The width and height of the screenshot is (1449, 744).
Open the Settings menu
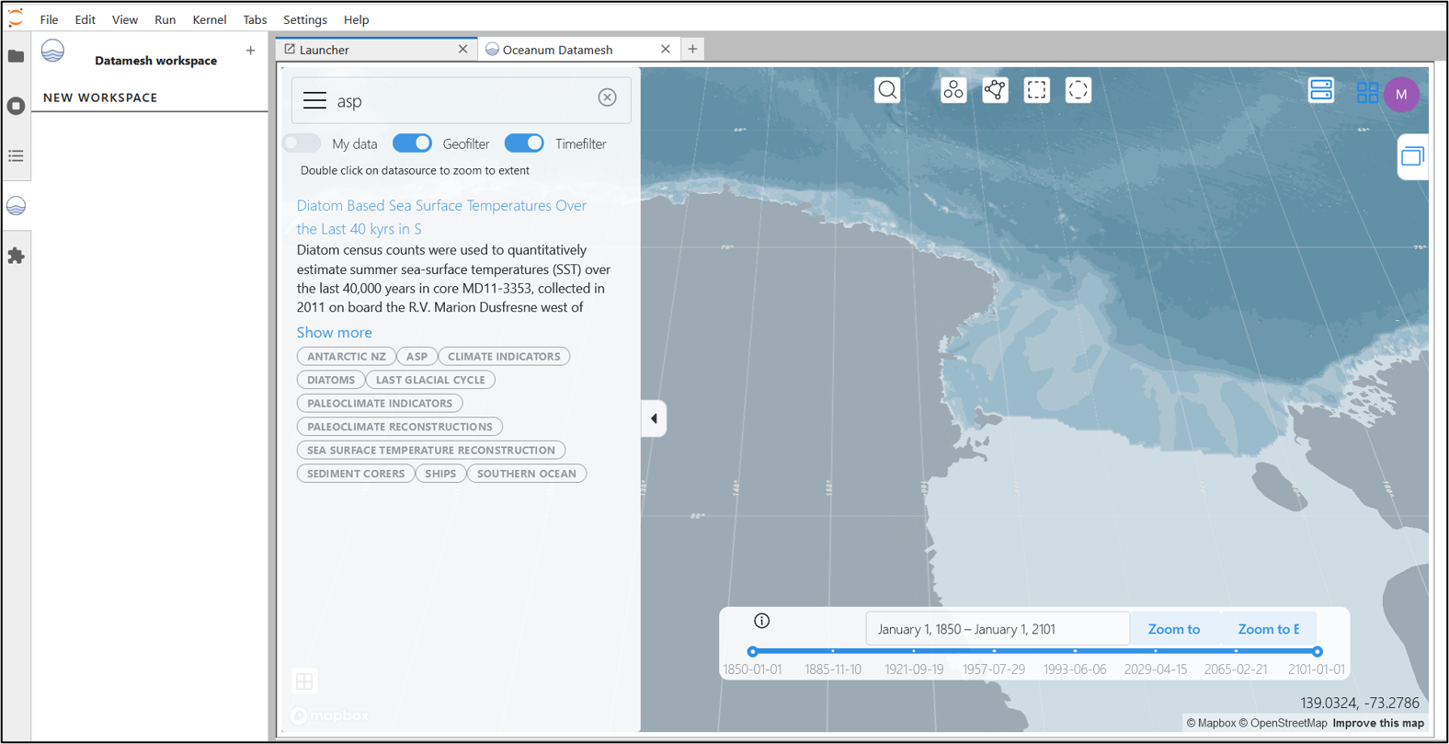[x=305, y=19]
